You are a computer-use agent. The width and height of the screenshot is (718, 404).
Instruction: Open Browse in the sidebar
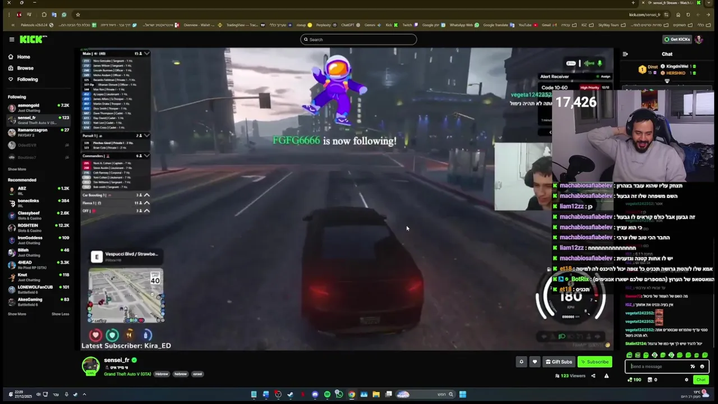pos(25,68)
